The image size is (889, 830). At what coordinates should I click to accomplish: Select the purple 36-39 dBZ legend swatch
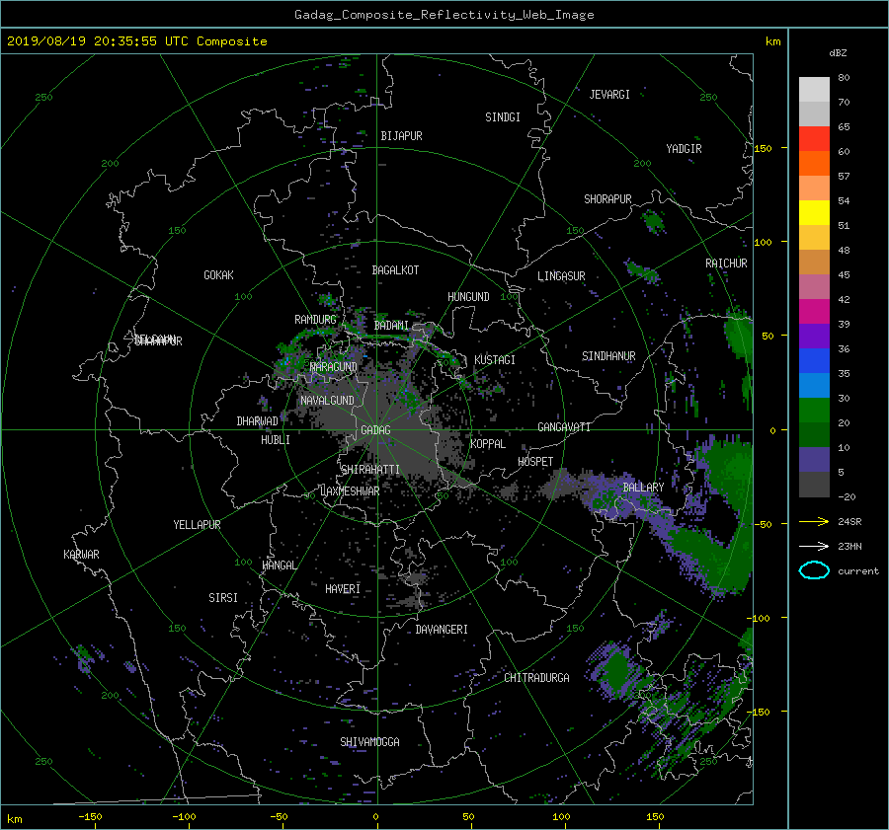tap(814, 336)
